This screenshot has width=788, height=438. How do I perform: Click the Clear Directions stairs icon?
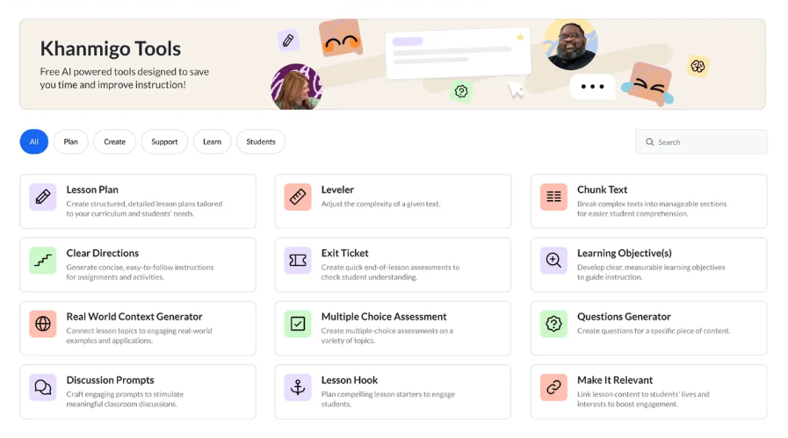[43, 260]
